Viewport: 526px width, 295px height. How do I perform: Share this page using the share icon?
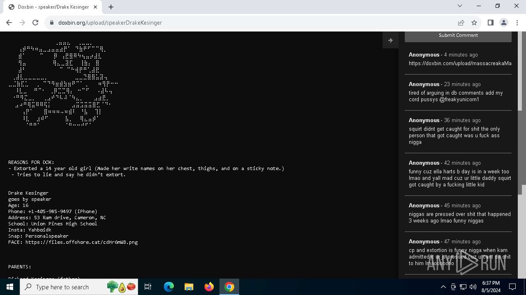coord(461,23)
